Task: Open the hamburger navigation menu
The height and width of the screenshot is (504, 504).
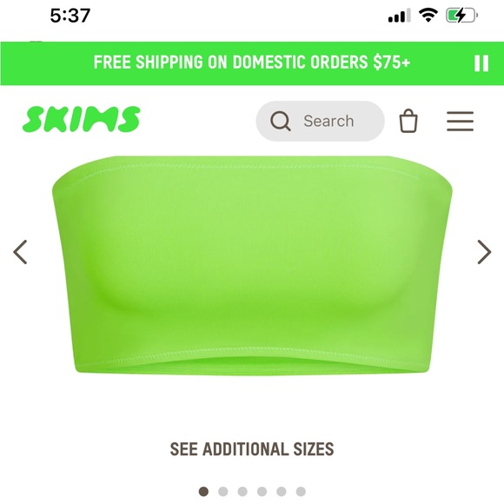Action: (460, 121)
